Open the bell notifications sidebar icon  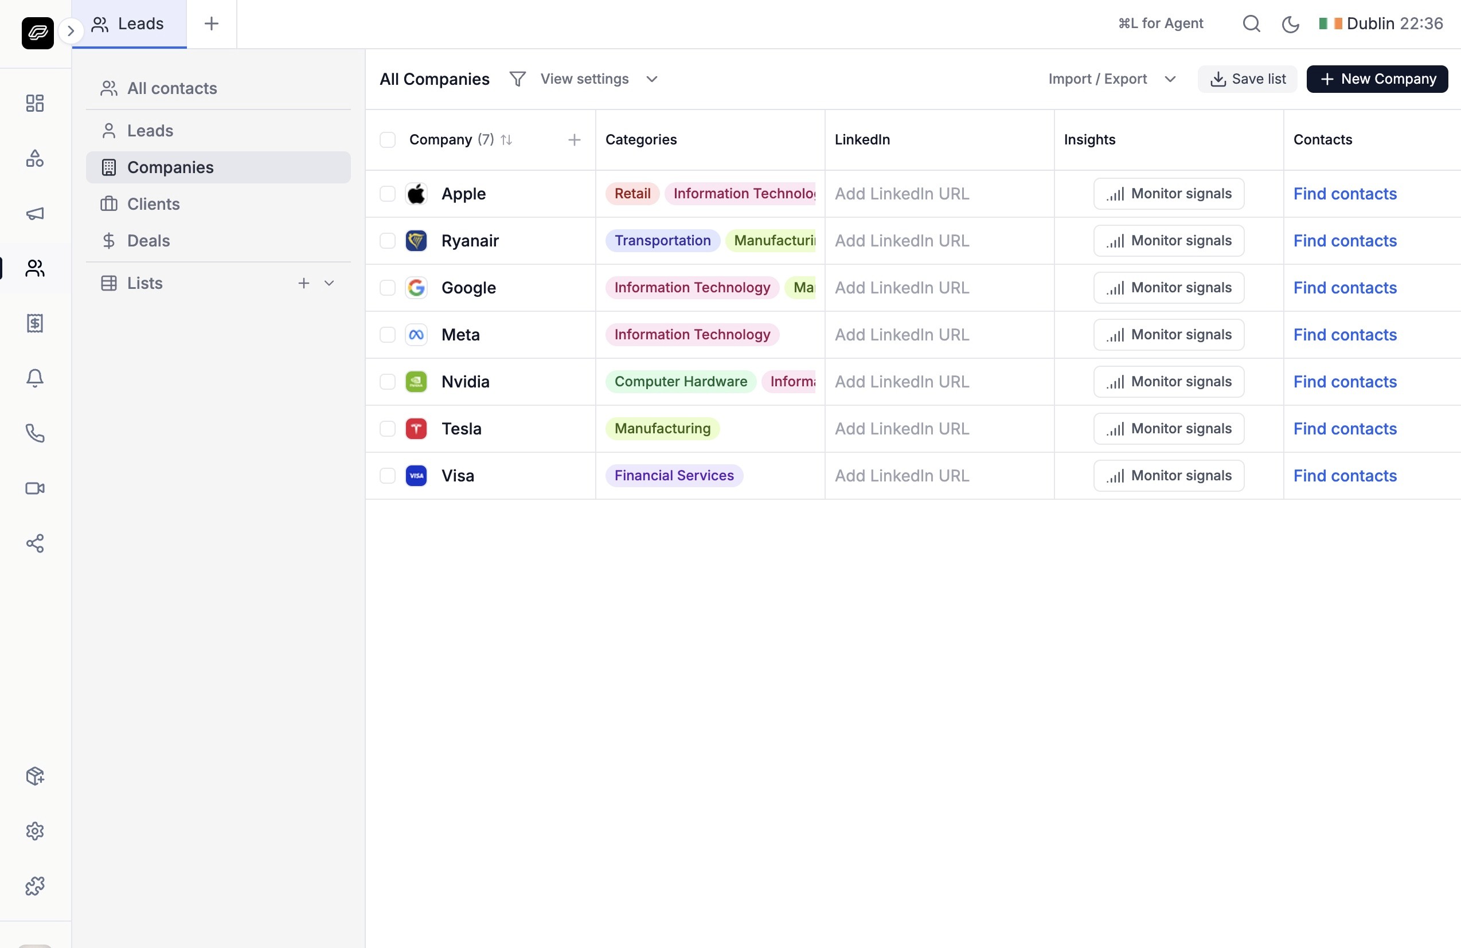click(35, 378)
